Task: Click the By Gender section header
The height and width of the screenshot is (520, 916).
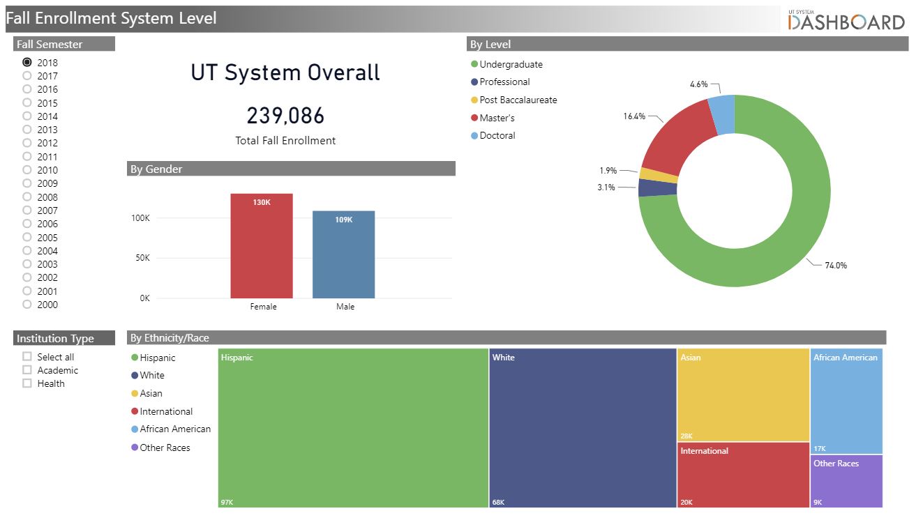Action: 292,169
